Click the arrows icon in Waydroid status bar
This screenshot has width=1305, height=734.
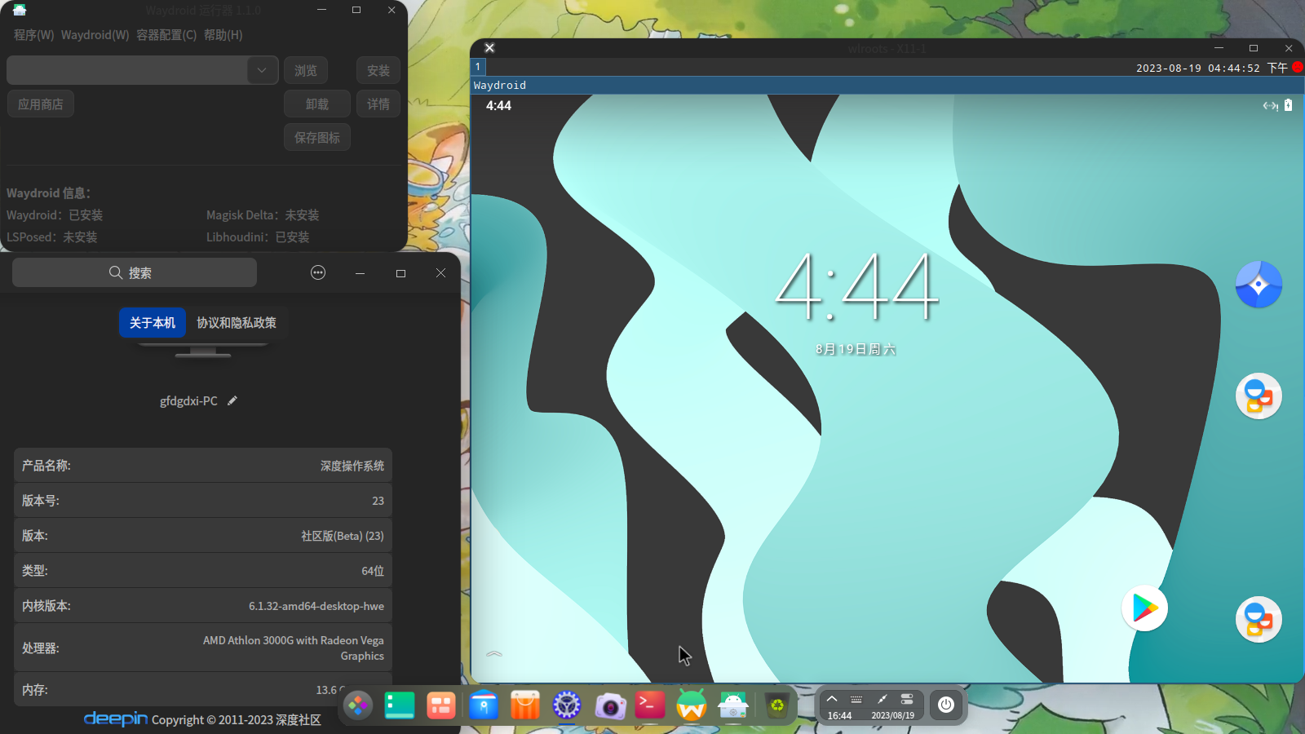click(x=1270, y=105)
